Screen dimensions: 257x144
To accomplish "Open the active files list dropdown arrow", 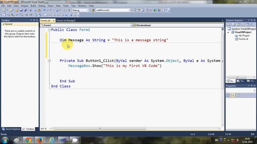I will [x=222, y=21].
